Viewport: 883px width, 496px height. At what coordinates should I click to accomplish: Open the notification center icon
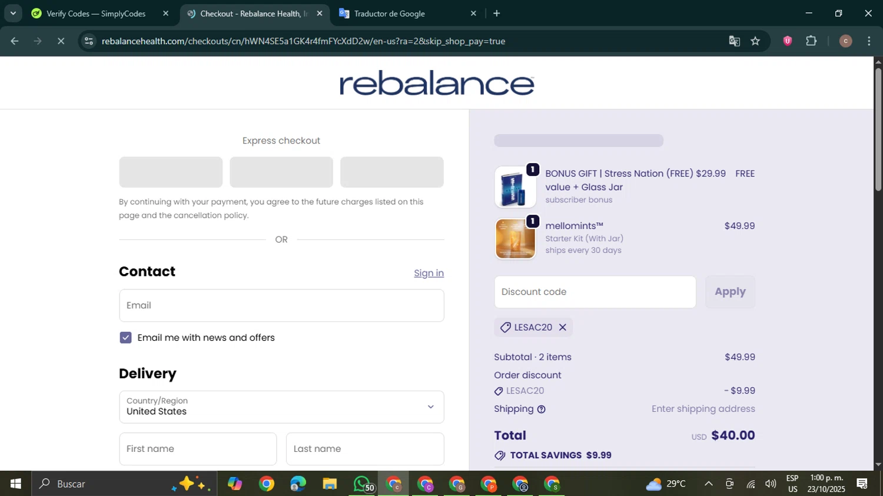pos(862,484)
